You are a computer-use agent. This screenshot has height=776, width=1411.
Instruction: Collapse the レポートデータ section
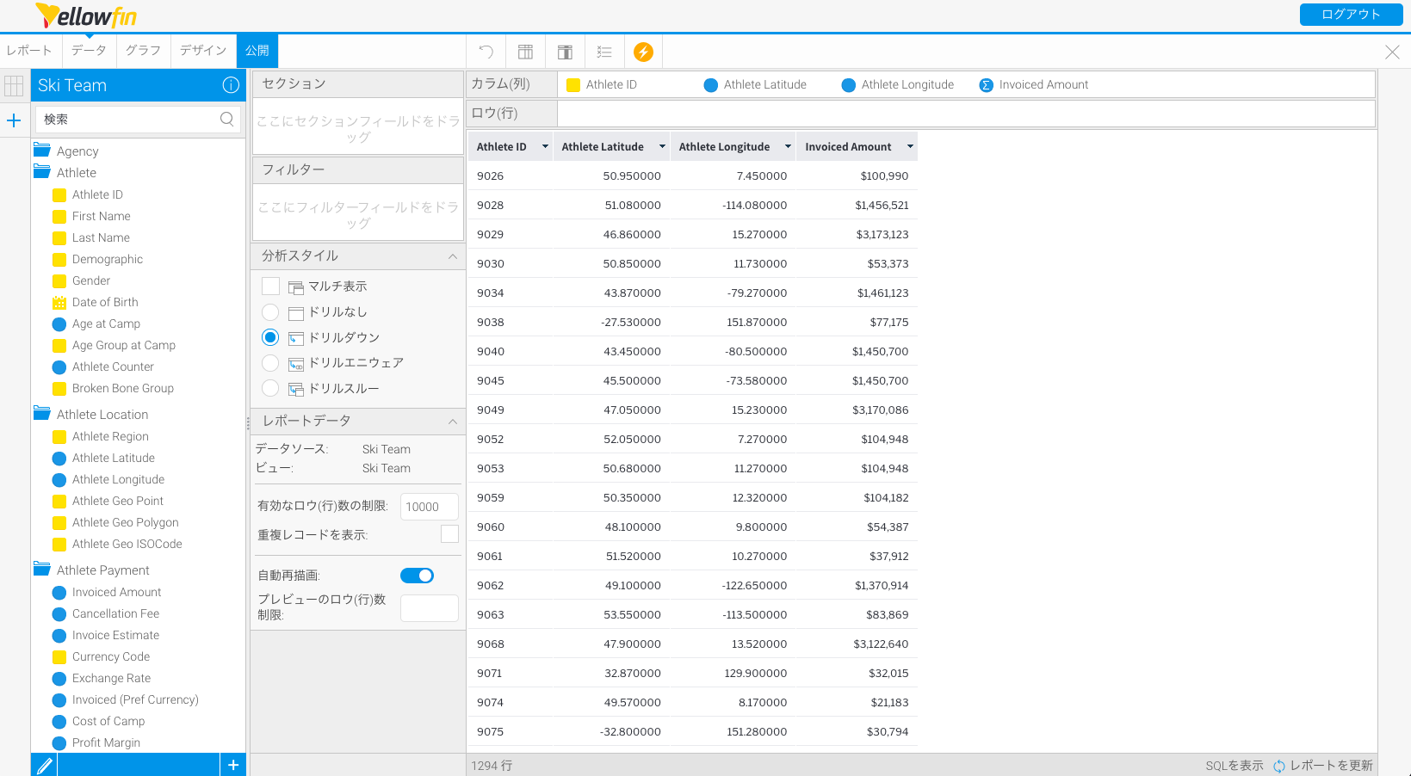click(x=453, y=421)
